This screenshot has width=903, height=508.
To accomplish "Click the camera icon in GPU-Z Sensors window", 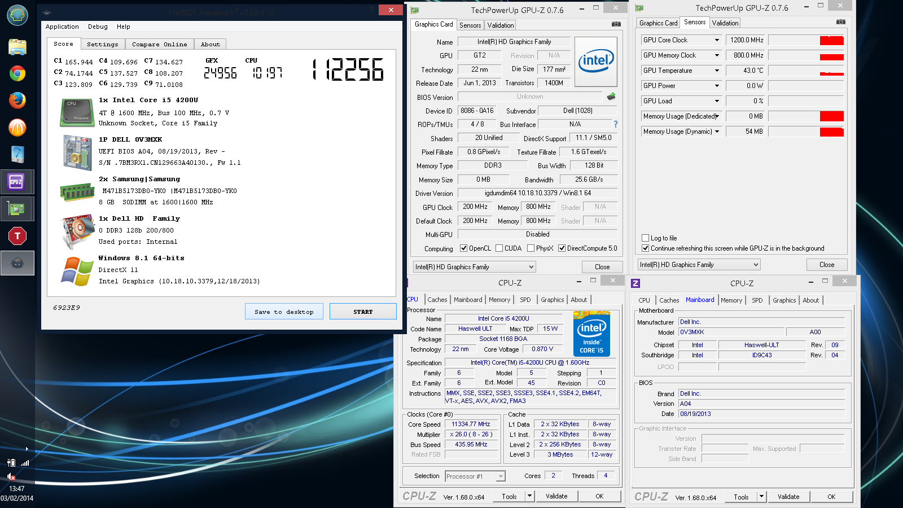I will point(841,22).
